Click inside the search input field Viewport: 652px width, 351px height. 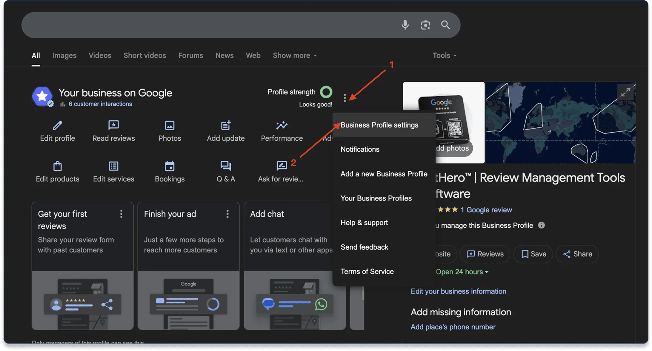(x=209, y=25)
